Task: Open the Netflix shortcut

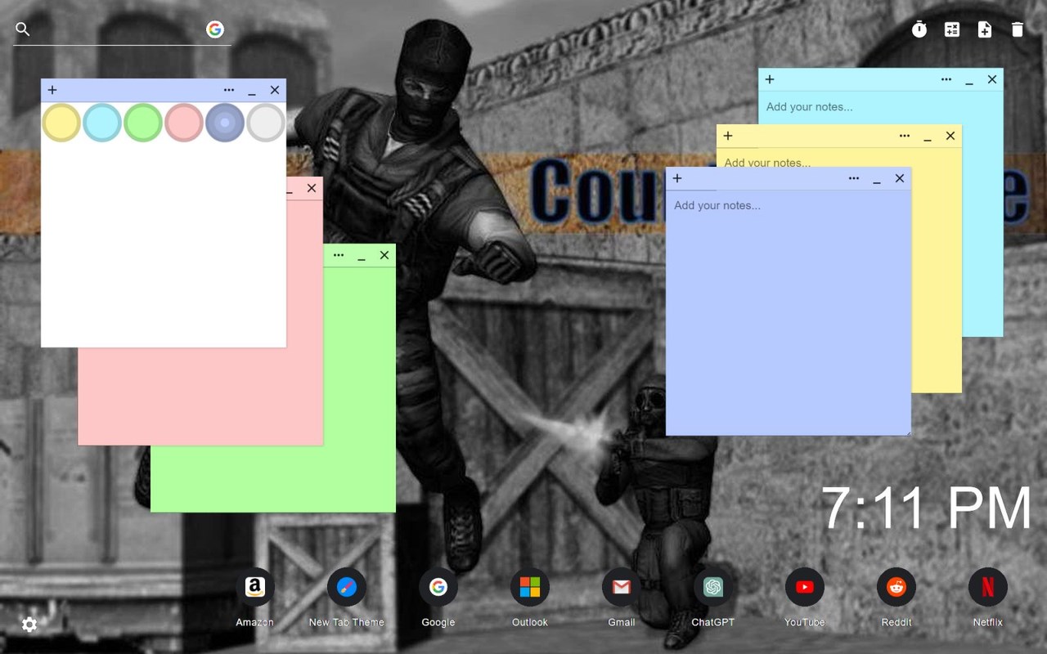Action: tap(988, 587)
